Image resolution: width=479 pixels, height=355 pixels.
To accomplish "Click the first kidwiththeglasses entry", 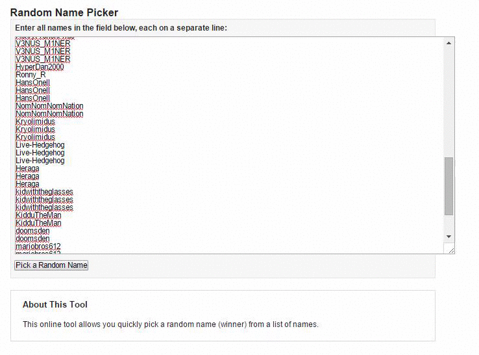I will [44, 192].
